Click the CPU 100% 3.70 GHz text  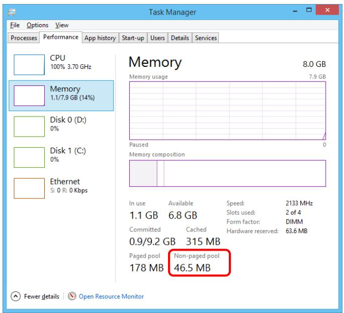click(x=70, y=67)
